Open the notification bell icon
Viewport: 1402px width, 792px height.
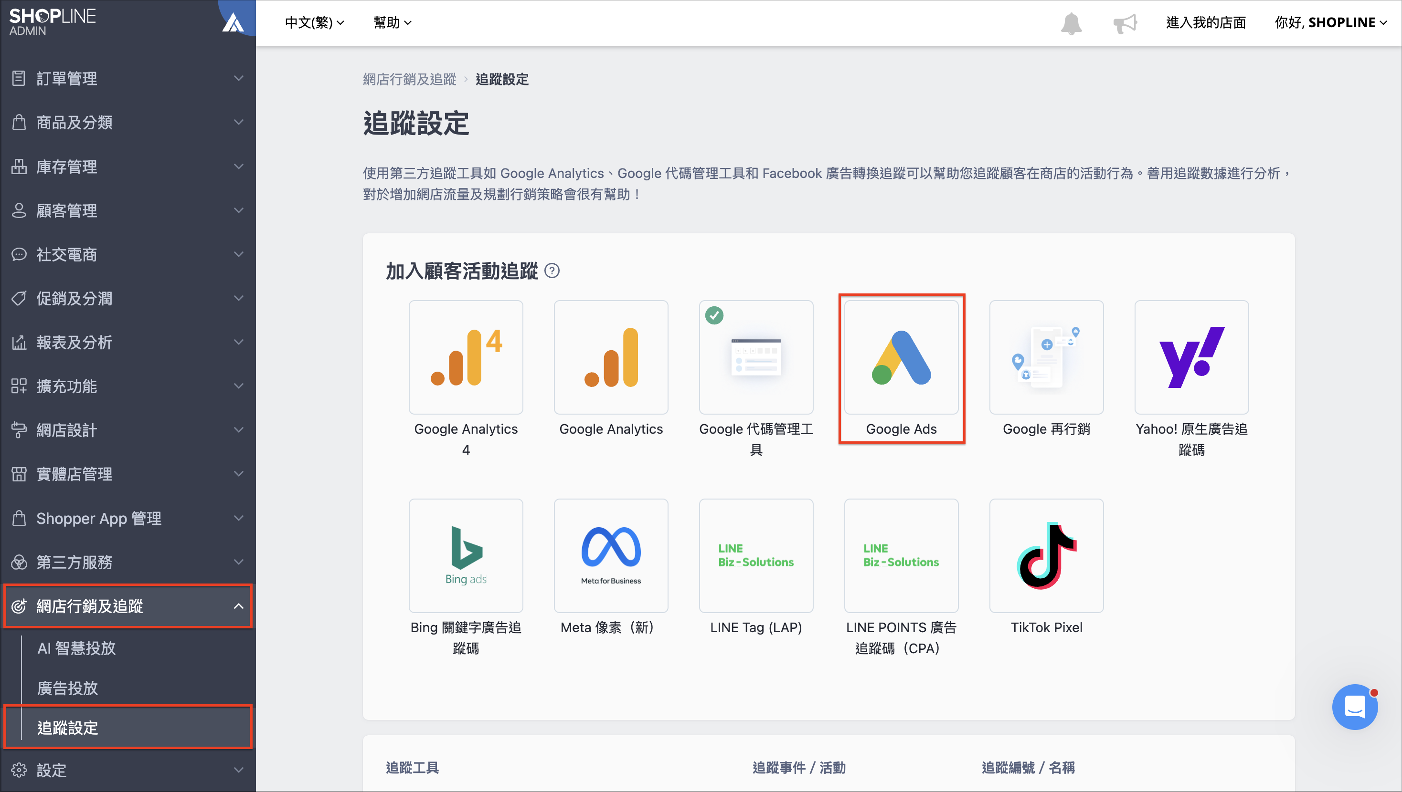(1071, 23)
